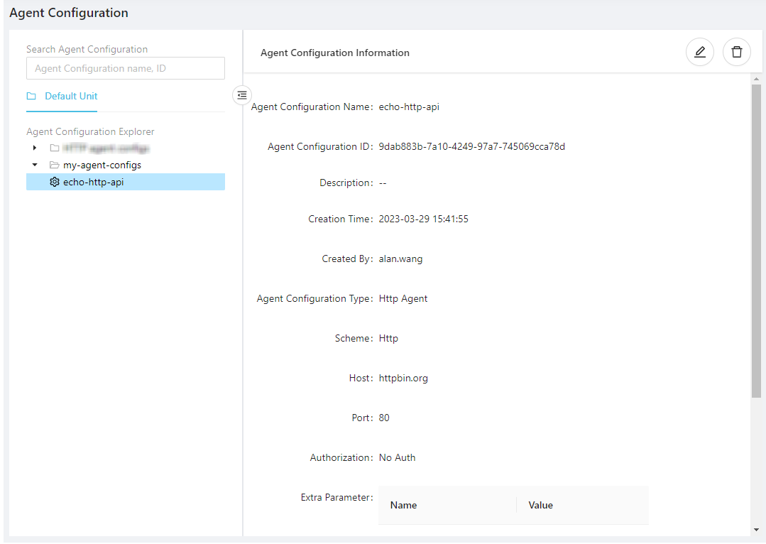Select echo-http-api in the explorer tree
Image resolution: width=766 pixels, height=544 pixels.
(x=94, y=183)
